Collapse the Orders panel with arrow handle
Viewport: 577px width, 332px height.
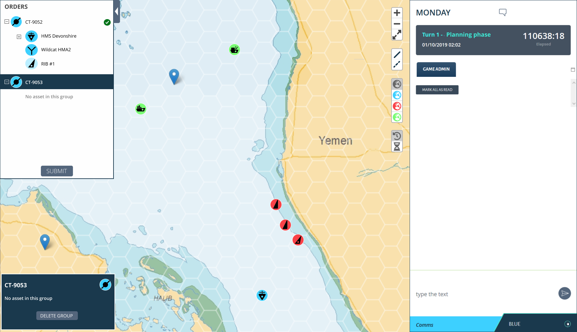(x=117, y=12)
